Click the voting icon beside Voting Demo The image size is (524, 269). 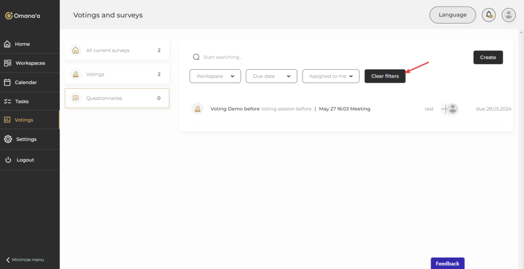tap(197, 109)
